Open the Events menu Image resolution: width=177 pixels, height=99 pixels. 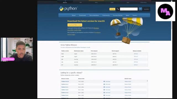click(x=135, y=15)
